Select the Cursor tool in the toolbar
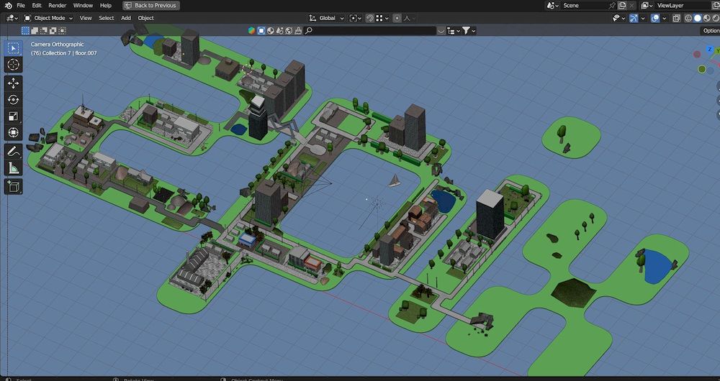Image resolution: width=720 pixels, height=381 pixels. [x=14, y=65]
